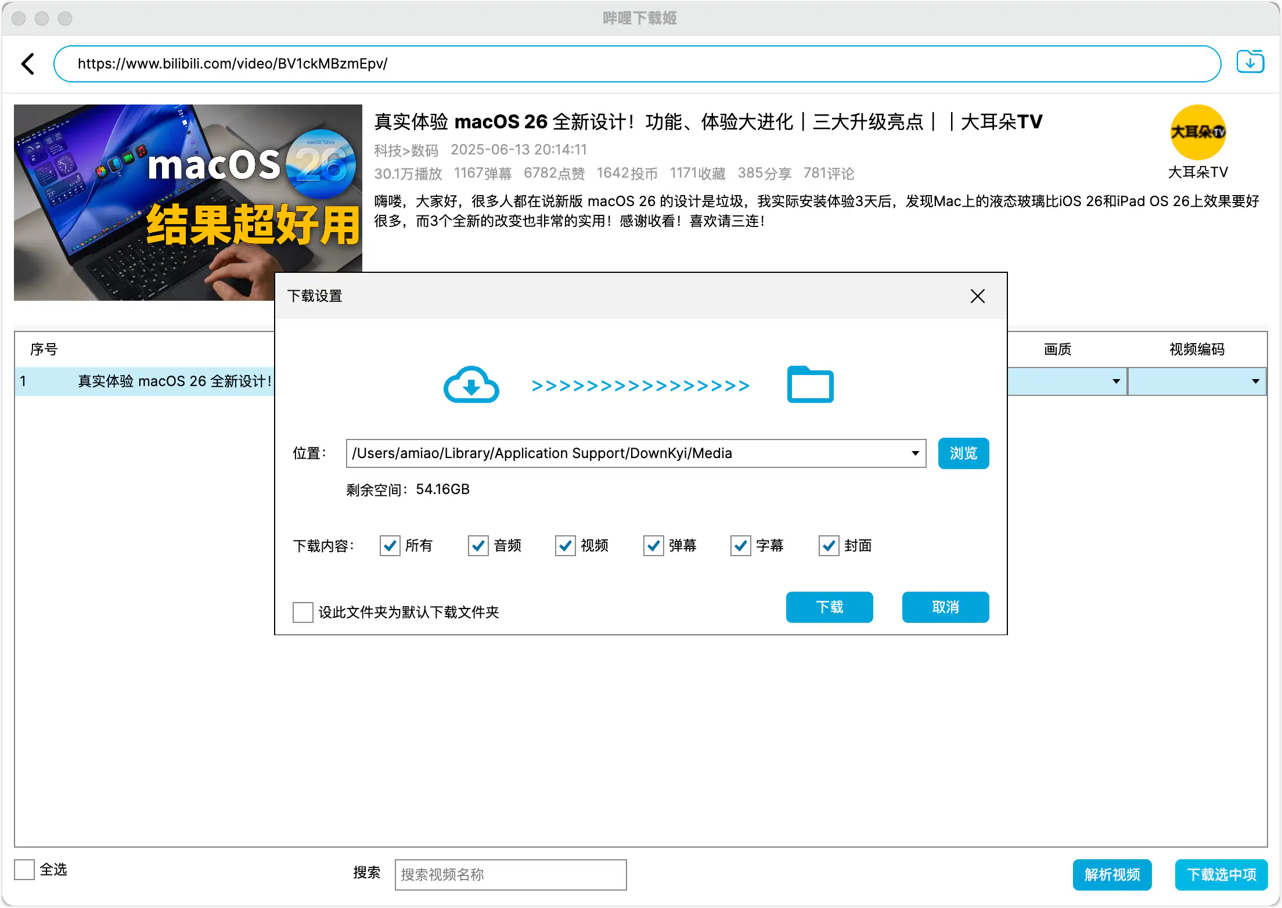
Task: Open the download manager icon
Action: pos(1250,62)
